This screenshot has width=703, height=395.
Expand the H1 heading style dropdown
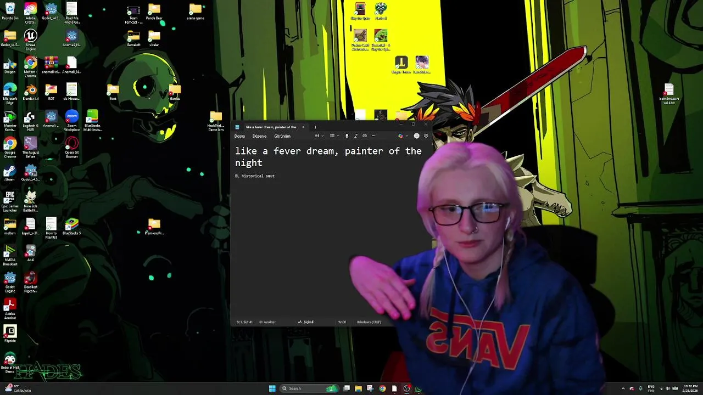319,136
